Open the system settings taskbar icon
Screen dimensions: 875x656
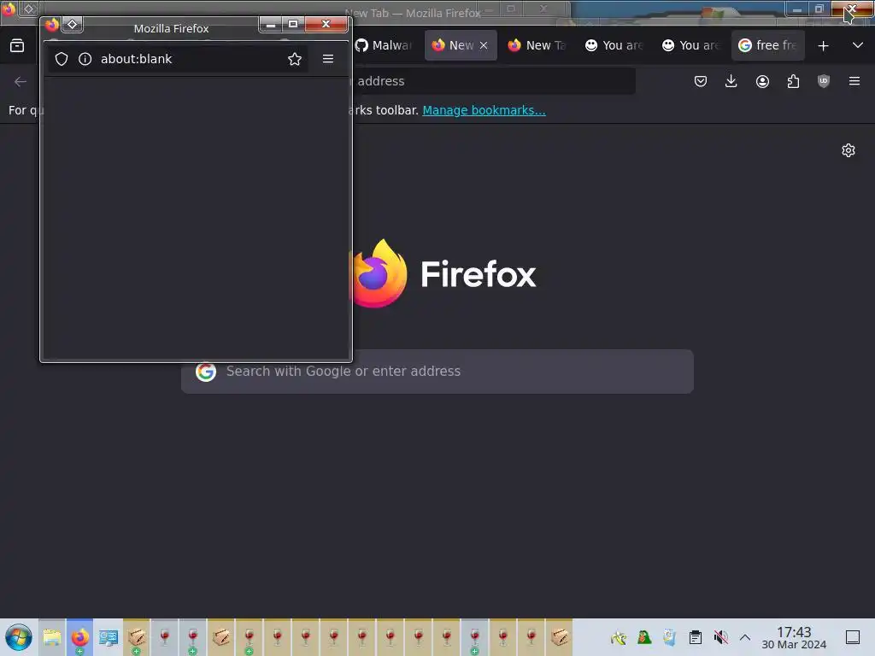(x=109, y=637)
